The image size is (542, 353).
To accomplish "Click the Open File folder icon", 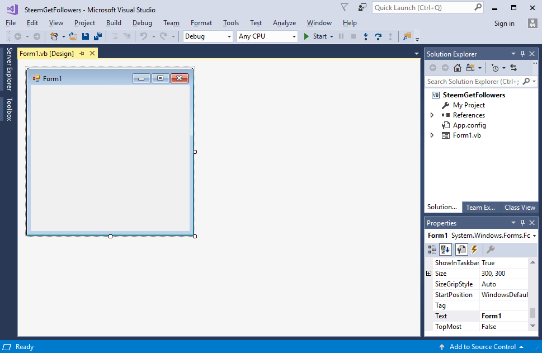I will [73, 36].
